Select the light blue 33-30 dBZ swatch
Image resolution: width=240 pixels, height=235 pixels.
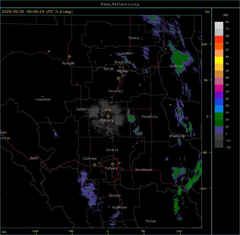(x=219, y=109)
